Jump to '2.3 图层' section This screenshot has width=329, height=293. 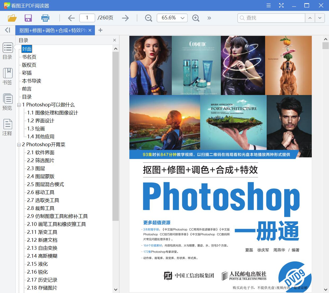click(36, 169)
